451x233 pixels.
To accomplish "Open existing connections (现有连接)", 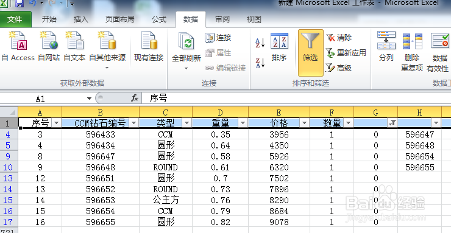I will [149, 46].
